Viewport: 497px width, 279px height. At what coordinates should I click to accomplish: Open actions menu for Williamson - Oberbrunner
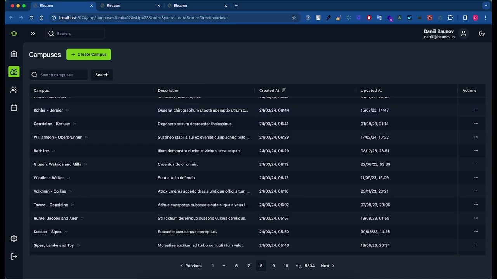[476, 137]
